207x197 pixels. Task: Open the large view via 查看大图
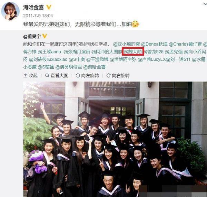pos(57,76)
